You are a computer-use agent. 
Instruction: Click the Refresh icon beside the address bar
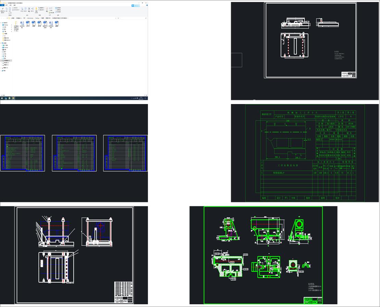(118, 18)
